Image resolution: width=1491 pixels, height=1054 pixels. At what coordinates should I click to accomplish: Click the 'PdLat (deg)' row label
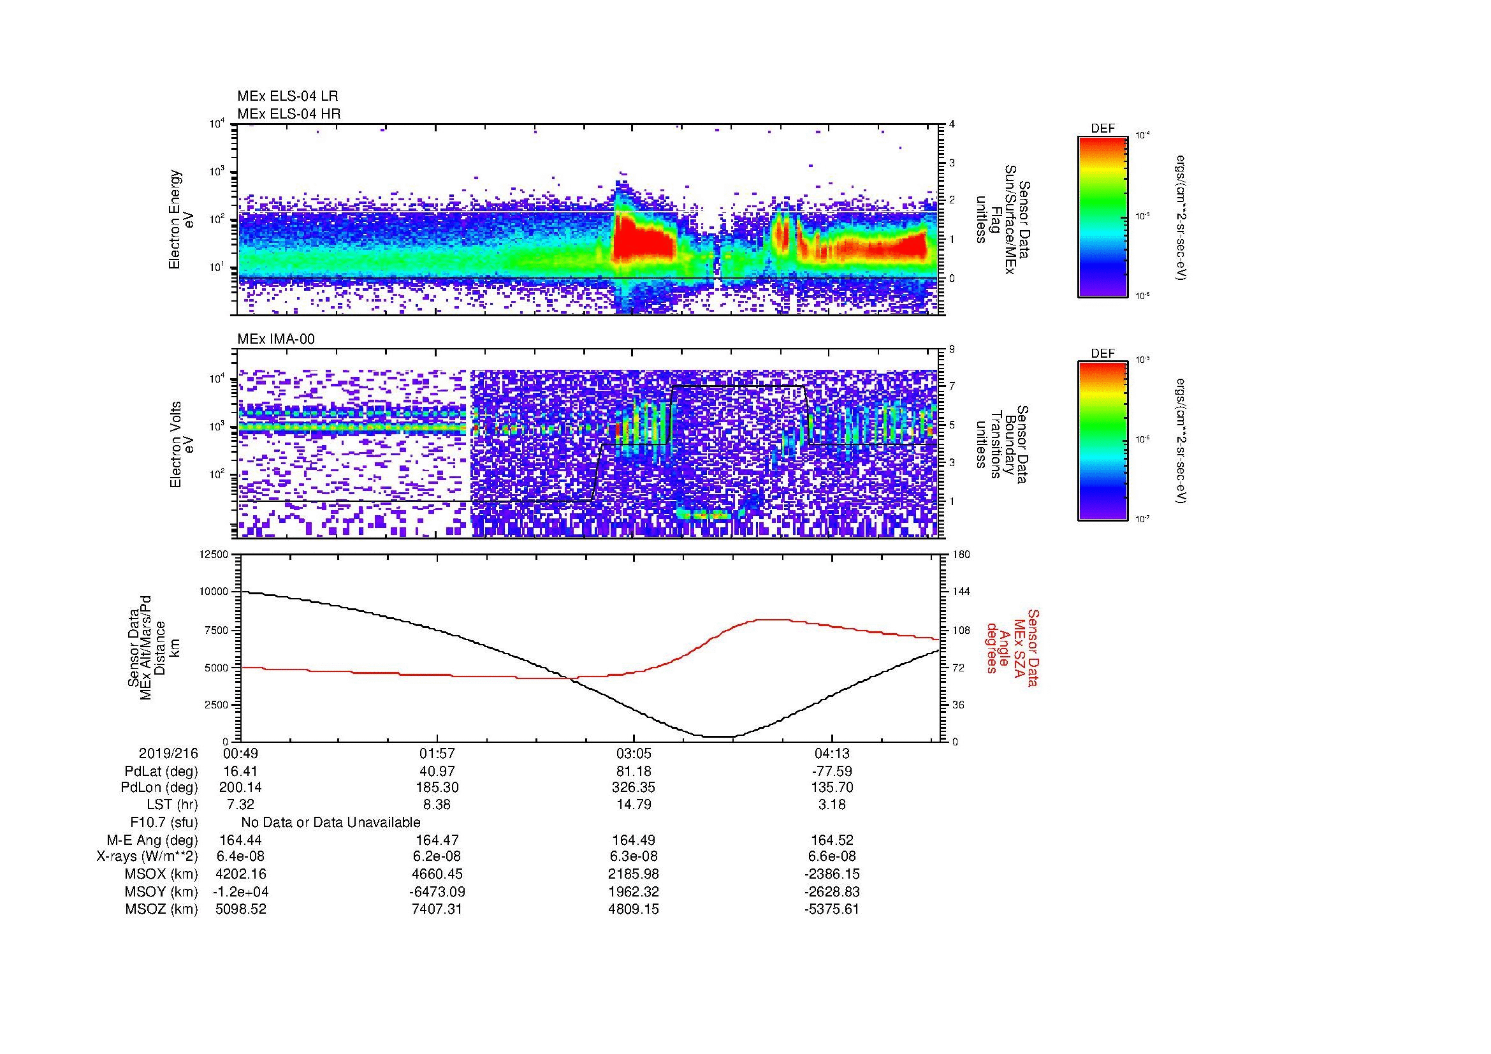161,772
